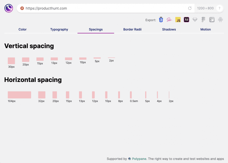Image resolution: width=228 pixels, height=163 pixels.
Task: Click the Export: label
Action: pyautogui.click(x=151, y=20)
